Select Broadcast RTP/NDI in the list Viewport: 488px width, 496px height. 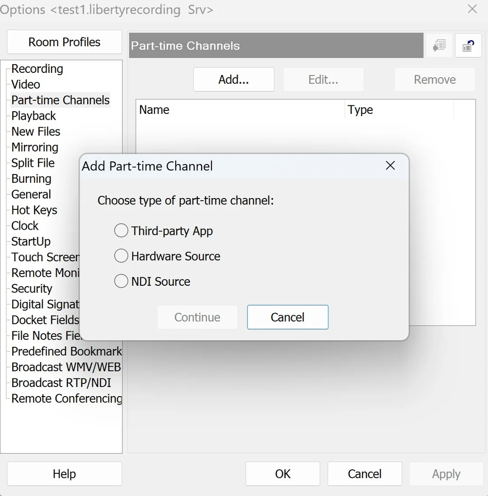[x=61, y=383]
